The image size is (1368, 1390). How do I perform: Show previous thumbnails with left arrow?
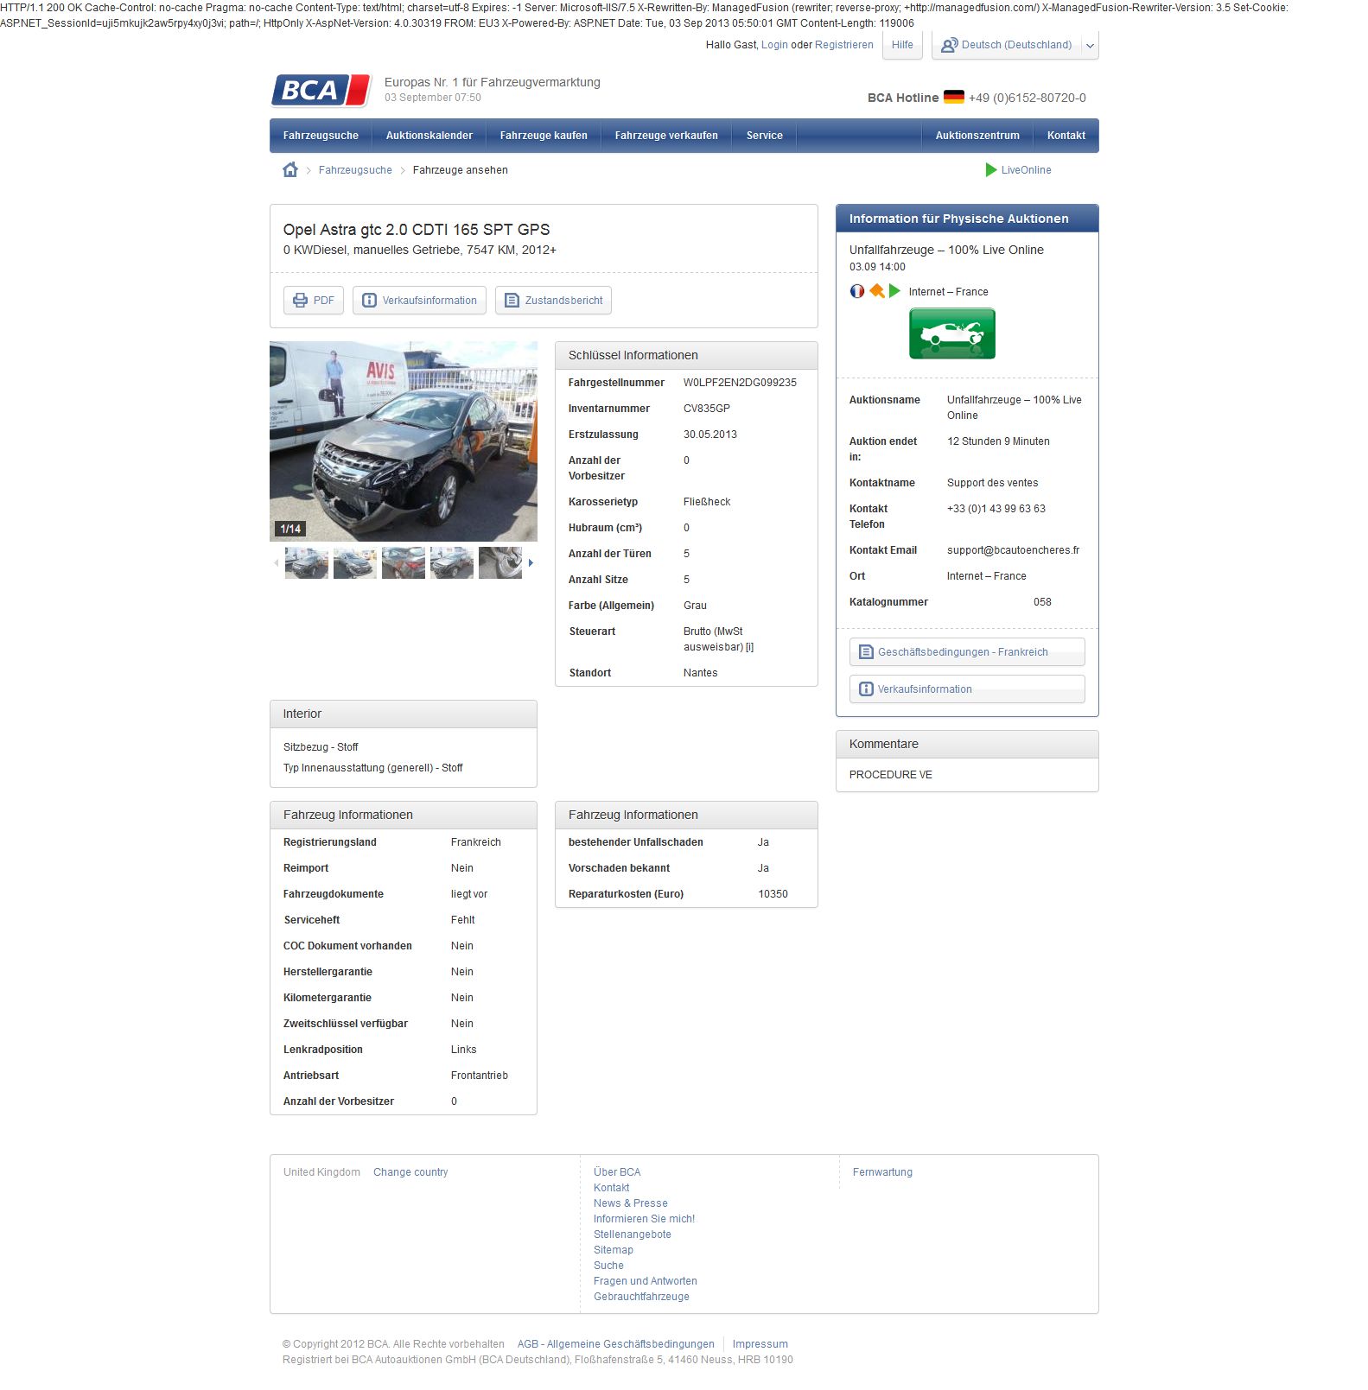point(277,563)
